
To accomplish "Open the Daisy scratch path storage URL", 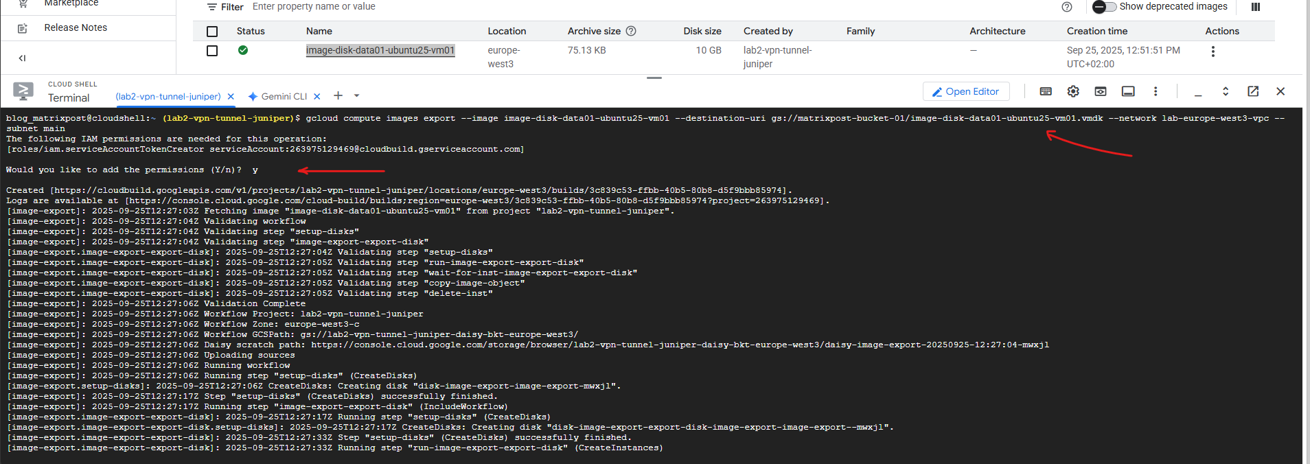I will pos(680,345).
